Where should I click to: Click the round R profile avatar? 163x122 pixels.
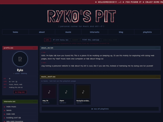tap(20, 59)
